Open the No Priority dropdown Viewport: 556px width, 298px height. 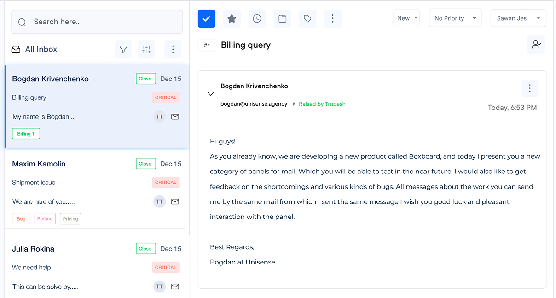click(x=455, y=18)
